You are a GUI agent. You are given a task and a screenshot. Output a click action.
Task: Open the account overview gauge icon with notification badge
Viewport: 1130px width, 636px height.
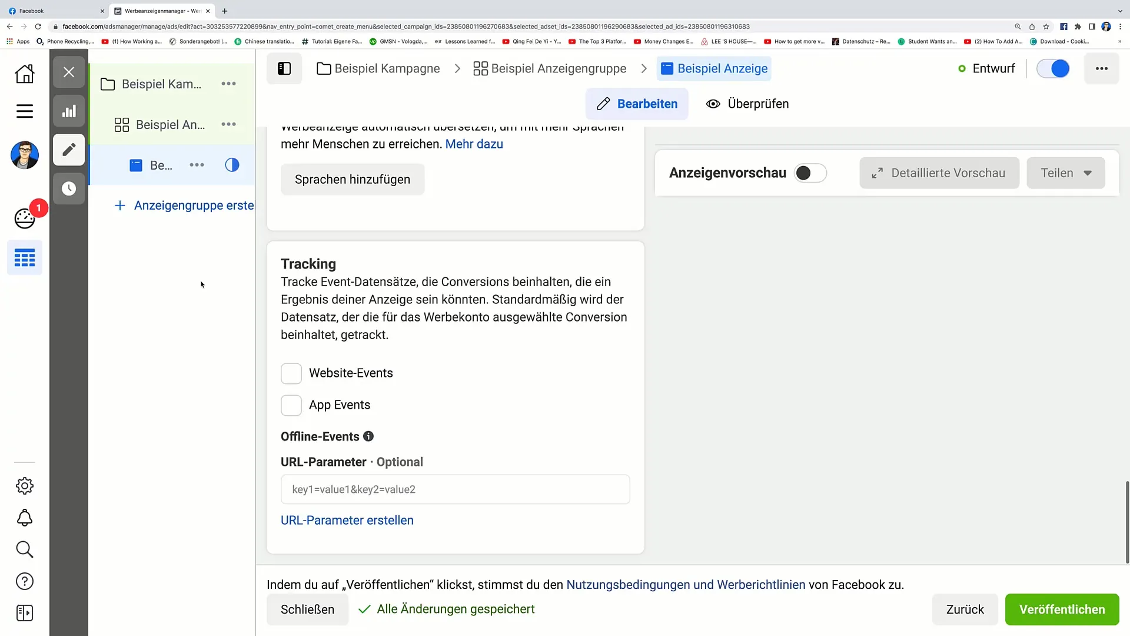(25, 218)
